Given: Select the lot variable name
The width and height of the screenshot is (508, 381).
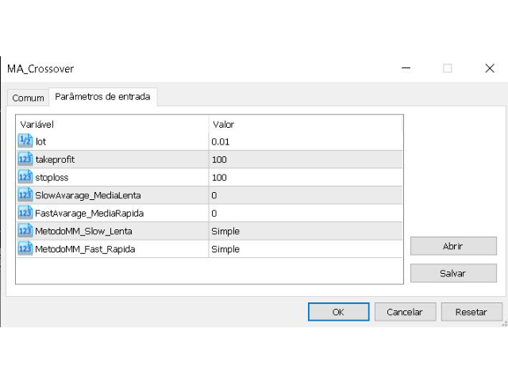Looking at the screenshot, I should click(x=40, y=141).
